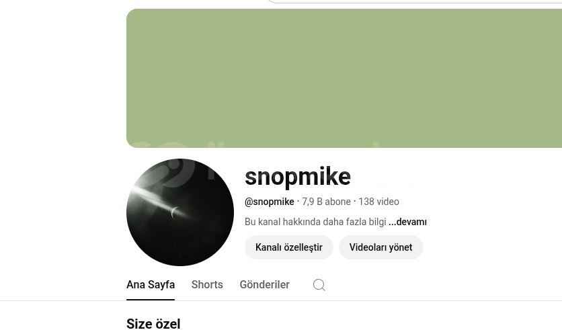Focus the search field at top edge
This screenshot has height=330, width=562.
pyautogui.click(x=414, y=1)
